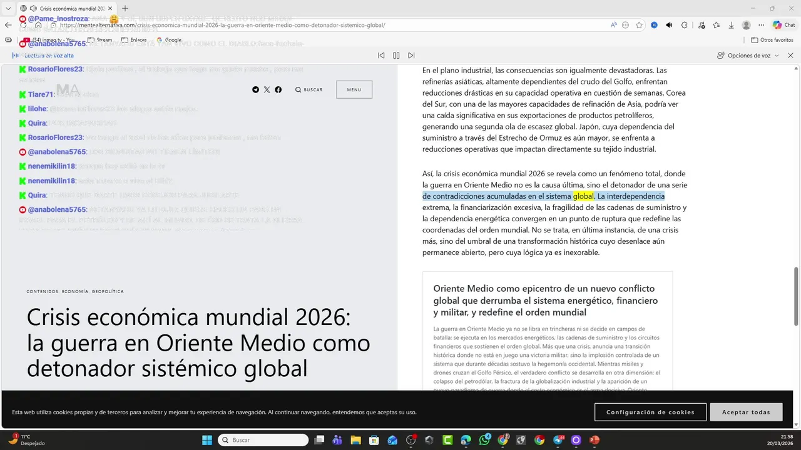Screen dimensions: 801x450
Task: Open Opciones de voz dropdown
Action: [748, 56]
